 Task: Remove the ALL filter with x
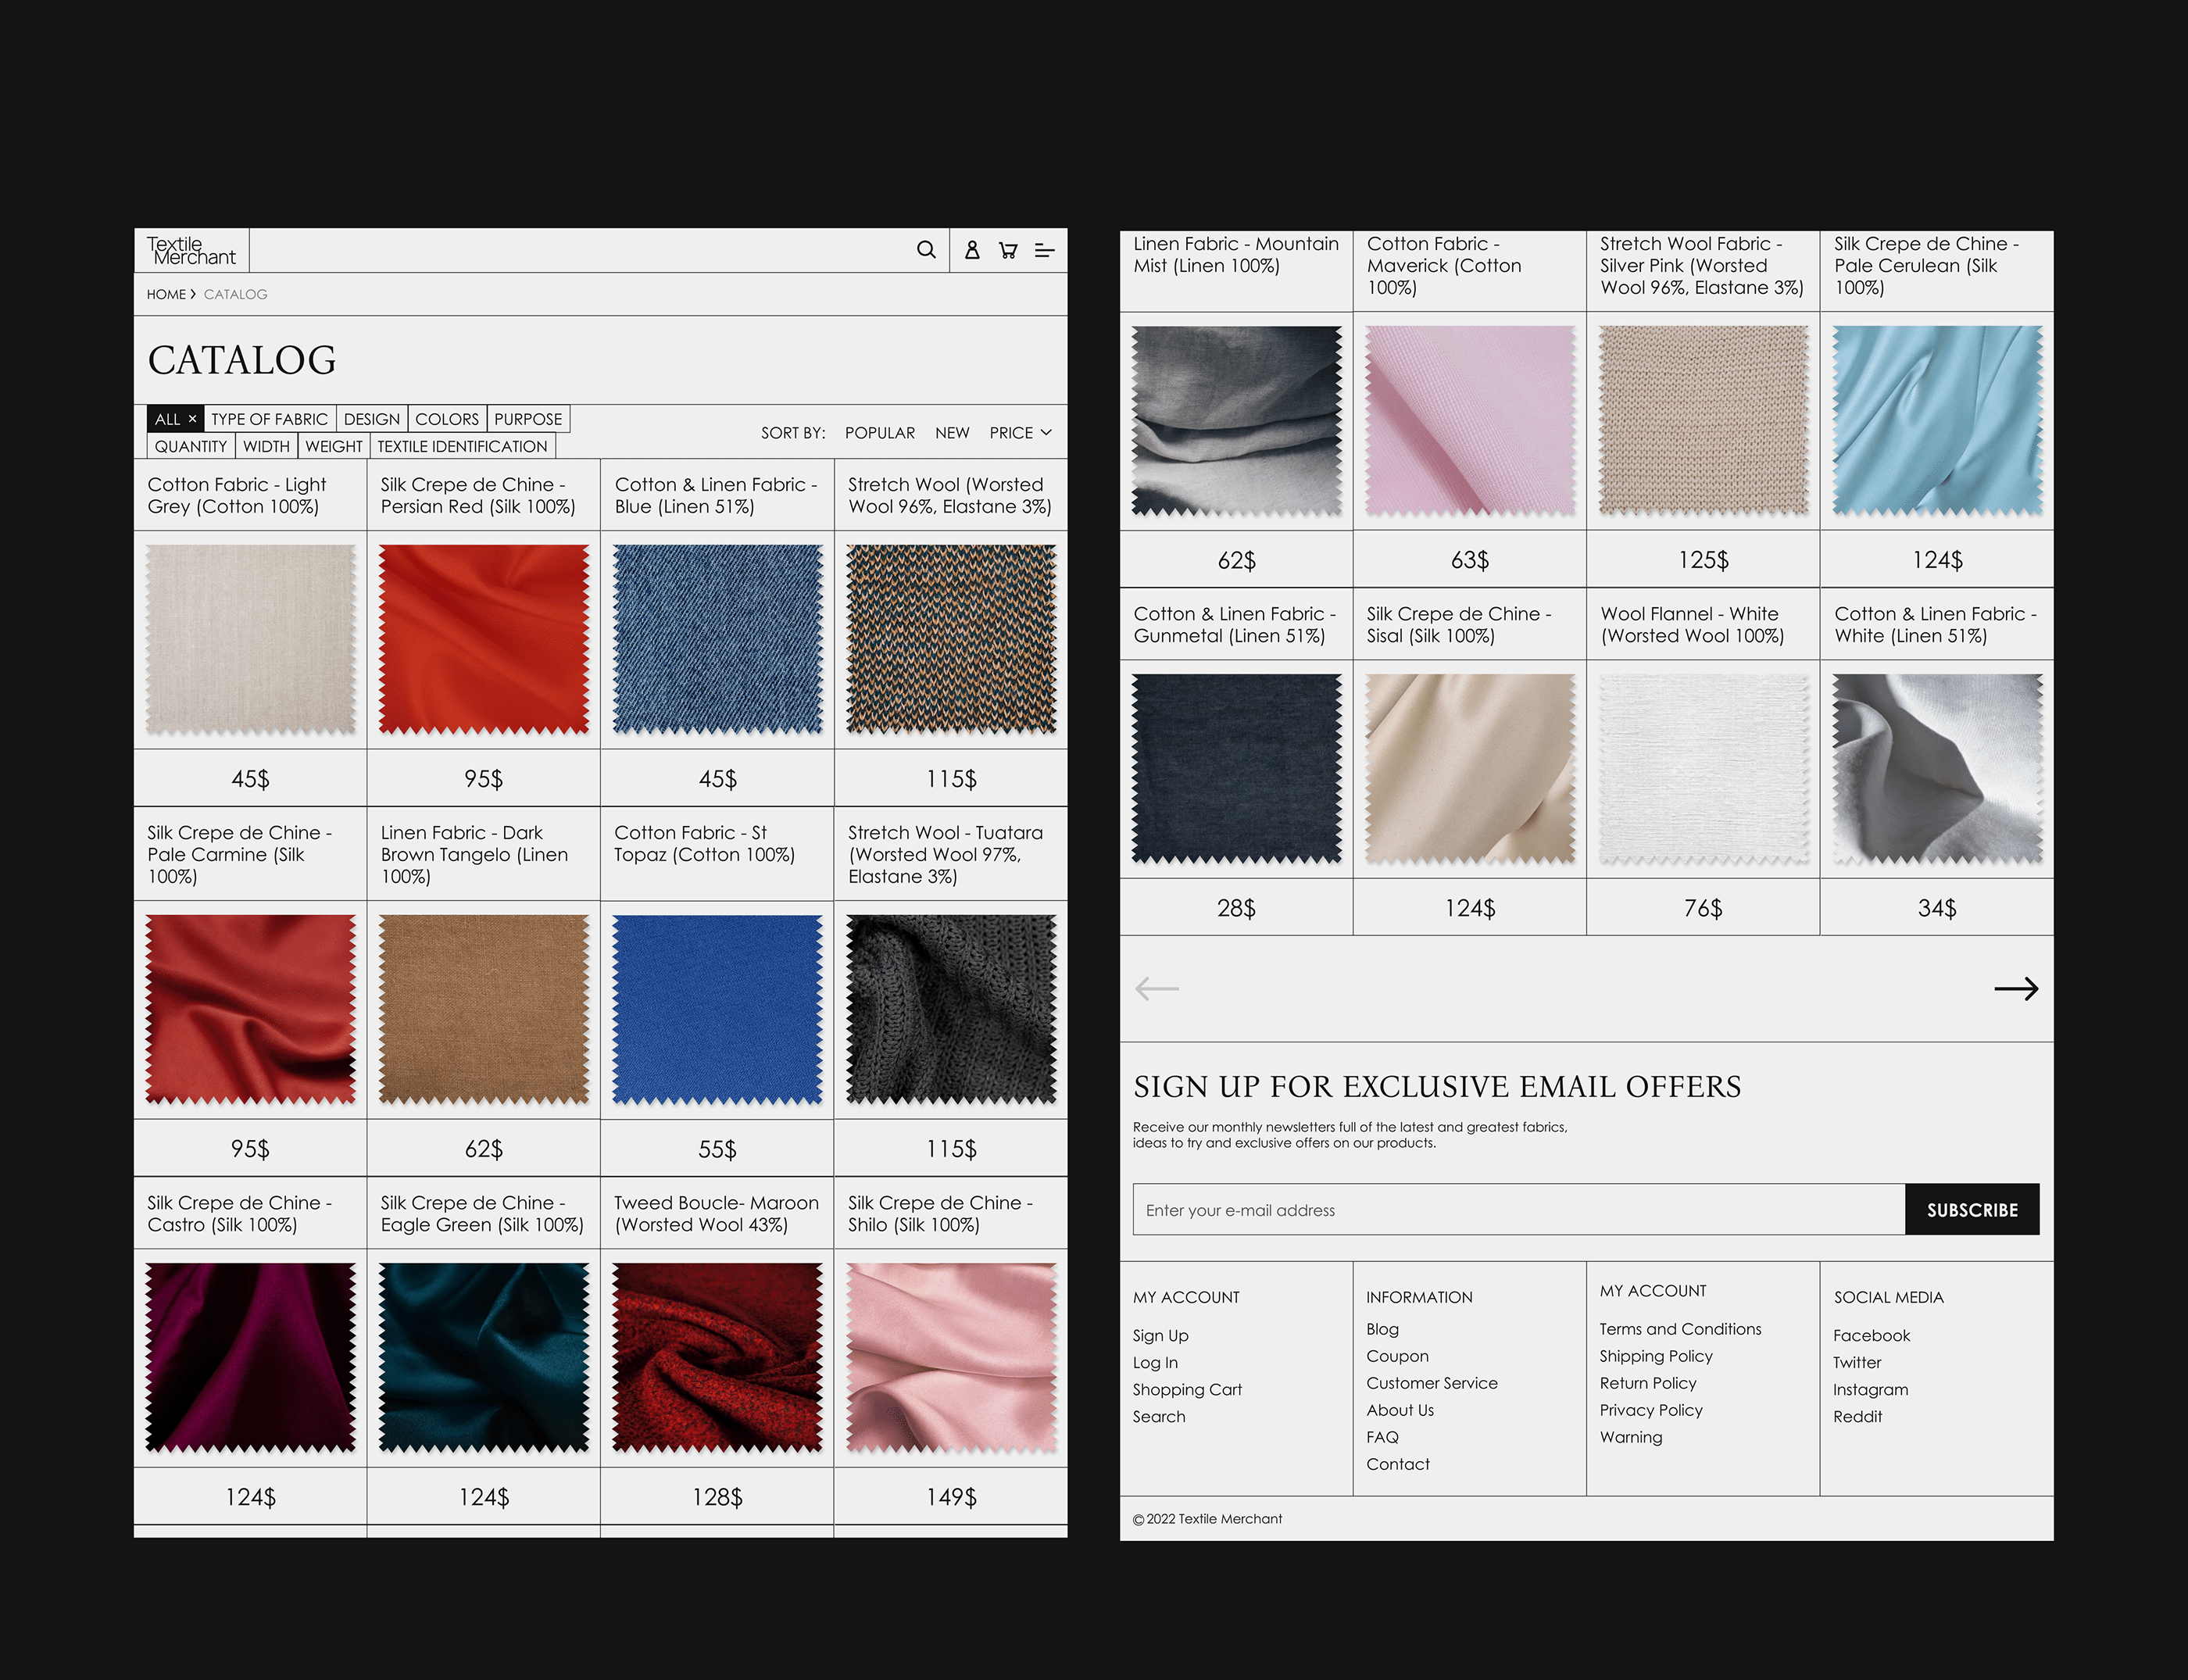[x=192, y=419]
